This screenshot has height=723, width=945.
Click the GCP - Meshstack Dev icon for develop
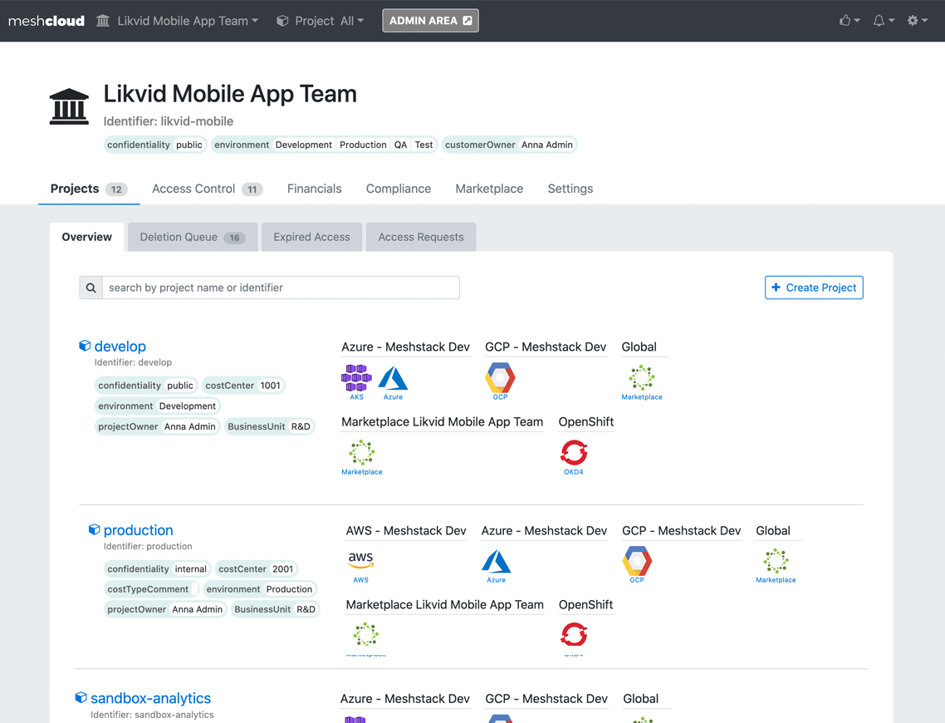click(x=499, y=379)
